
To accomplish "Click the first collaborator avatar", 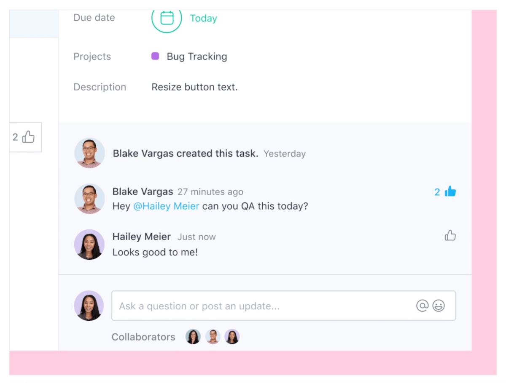I will pos(193,336).
